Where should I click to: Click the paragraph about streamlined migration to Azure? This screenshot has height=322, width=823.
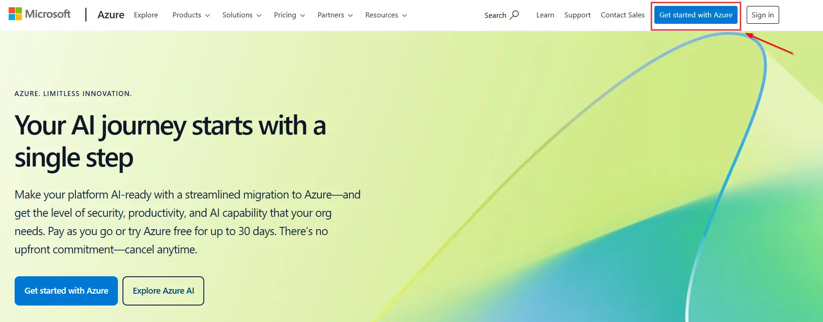coord(187,222)
